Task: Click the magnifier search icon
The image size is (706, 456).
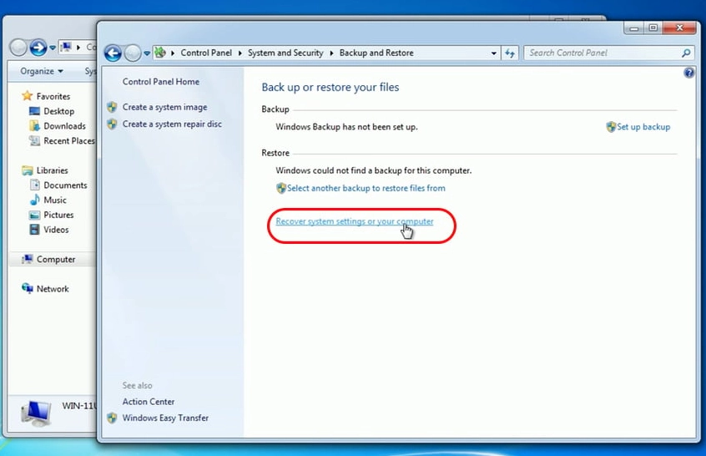Action: point(686,53)
